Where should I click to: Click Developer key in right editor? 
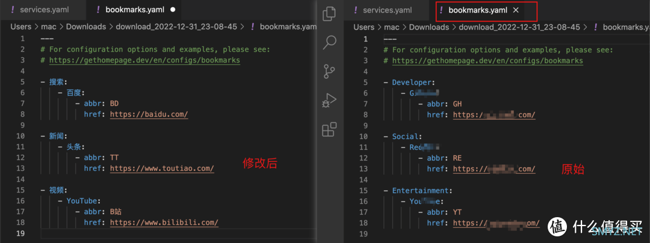tap(412, 82)
